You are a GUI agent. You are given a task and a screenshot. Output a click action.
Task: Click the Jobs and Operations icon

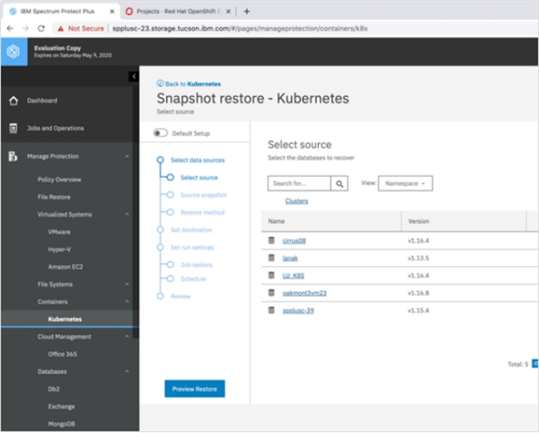pos(13,128)
